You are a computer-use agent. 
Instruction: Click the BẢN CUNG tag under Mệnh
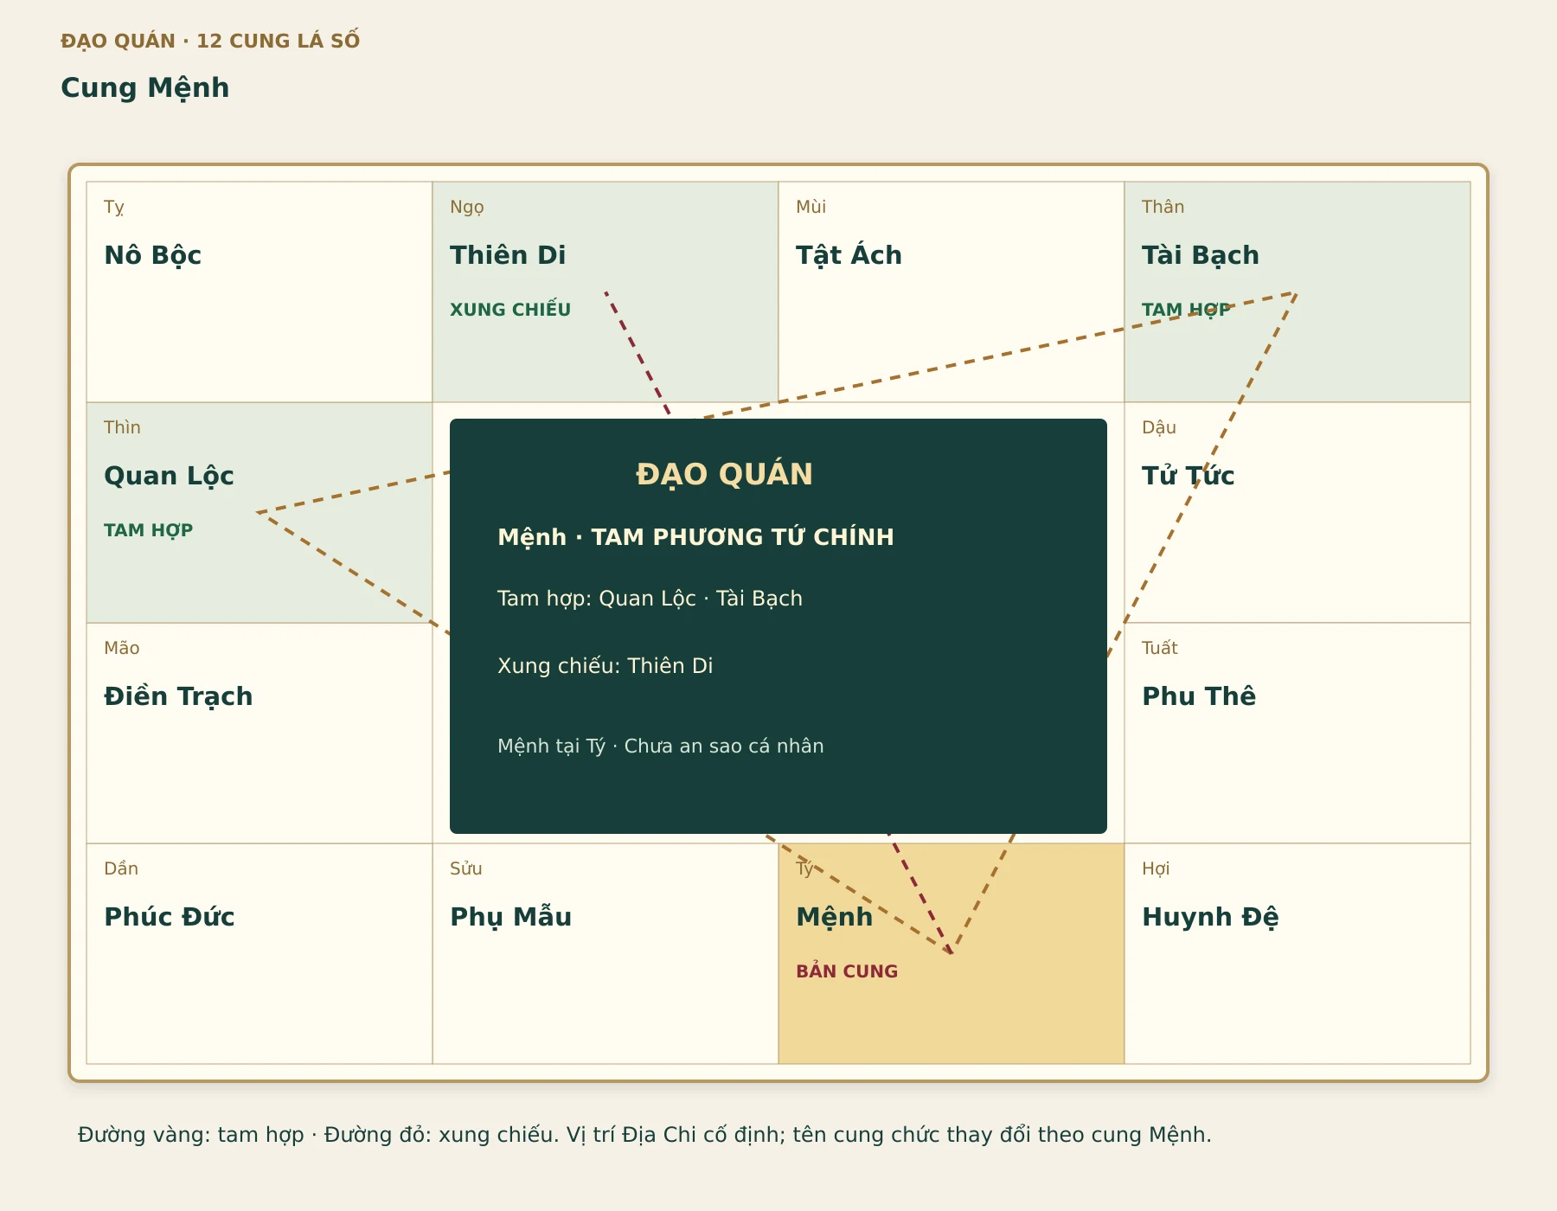[x=847, y=971]
